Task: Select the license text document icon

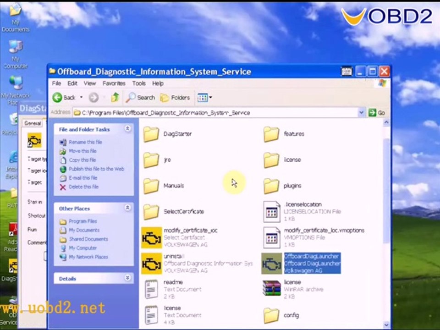Action: (152, 315)
